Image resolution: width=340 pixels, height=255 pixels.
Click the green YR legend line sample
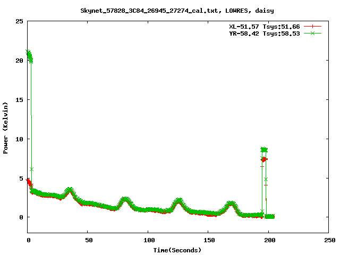click(312, 33)
